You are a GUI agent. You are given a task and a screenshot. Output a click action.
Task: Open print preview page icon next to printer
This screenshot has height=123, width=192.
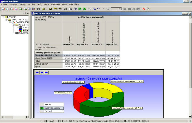click(x=70, y=9)
